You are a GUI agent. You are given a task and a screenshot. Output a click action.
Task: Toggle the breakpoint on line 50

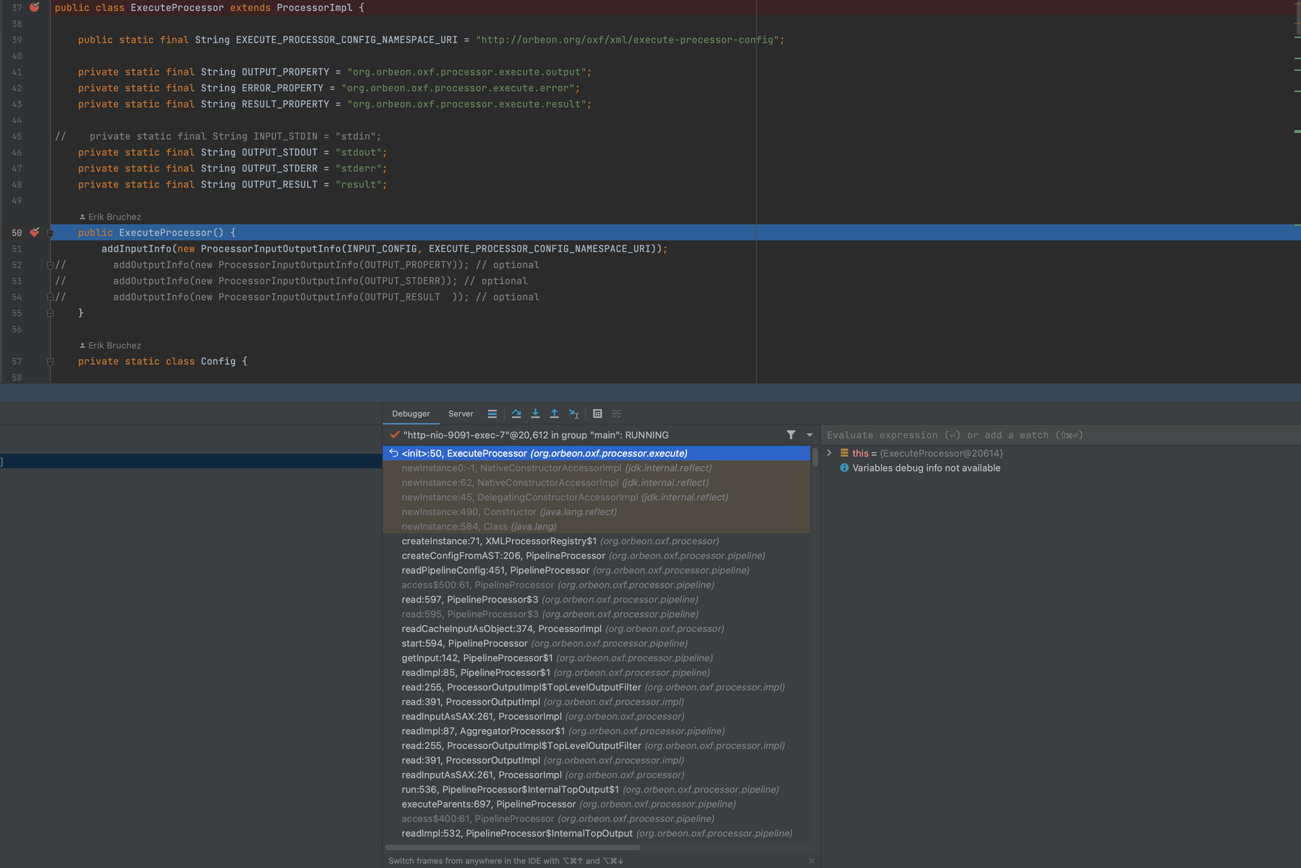coord(34,232)
